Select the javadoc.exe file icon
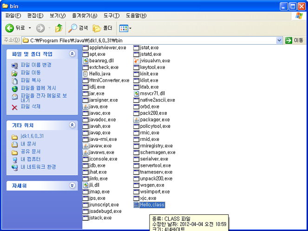This screenshot has width=308, height=231. pyautogui.click(x=85, y=120)
